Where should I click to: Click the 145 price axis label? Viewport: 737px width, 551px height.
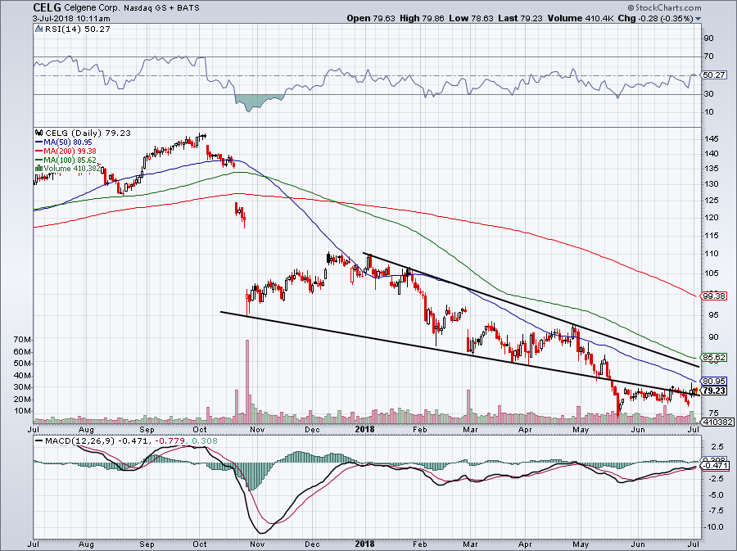(712, 139)
